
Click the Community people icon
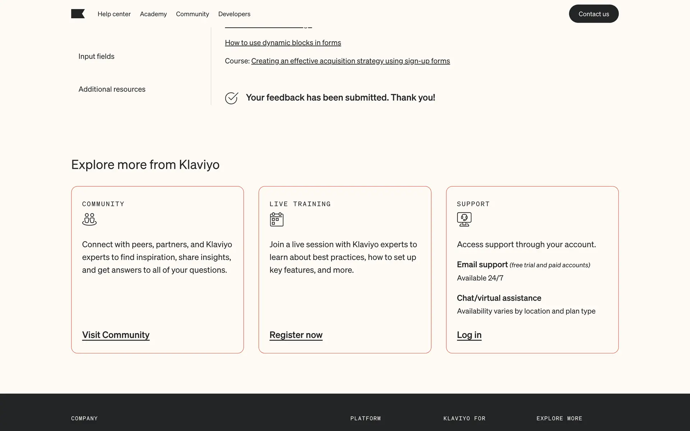click(89, 219)
